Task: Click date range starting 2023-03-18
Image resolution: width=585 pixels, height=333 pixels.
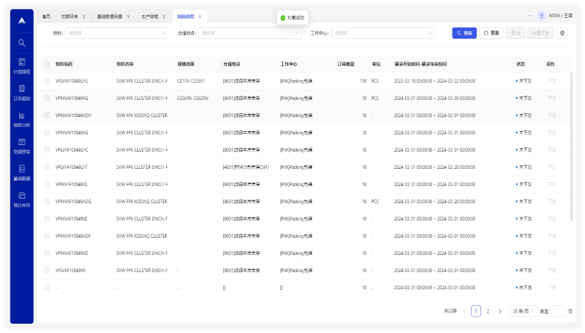Action: click(435, 81)
